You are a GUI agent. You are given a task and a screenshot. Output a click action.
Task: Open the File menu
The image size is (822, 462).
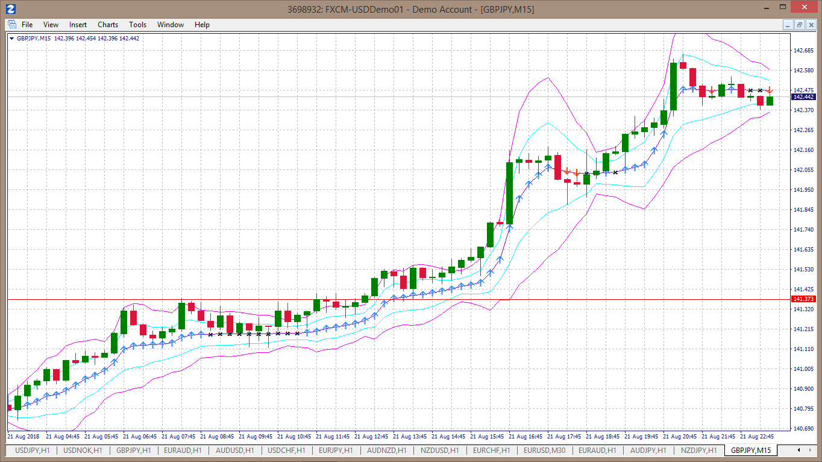point(27,25)
